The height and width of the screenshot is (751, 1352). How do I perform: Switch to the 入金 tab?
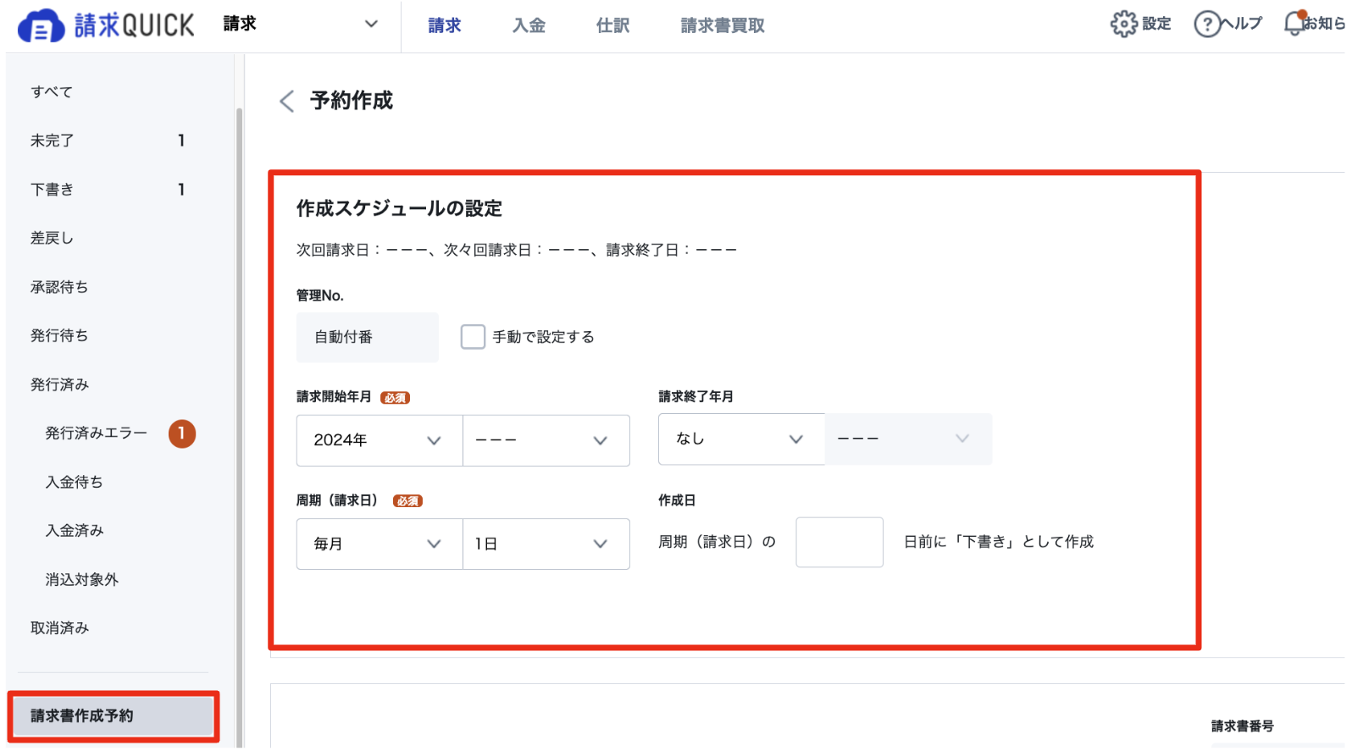click(529, 25)
